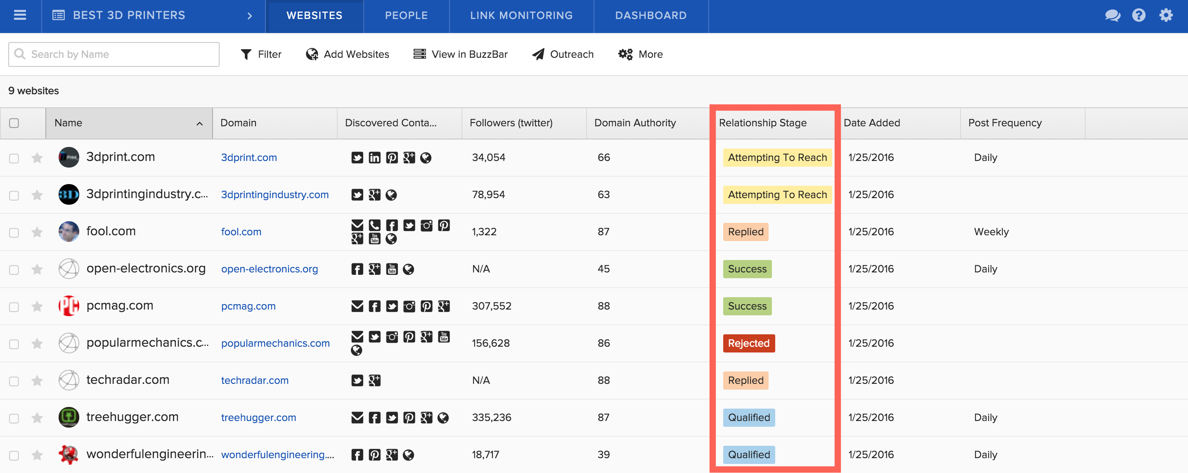Click LinkedIn contact icon for 3dprint.com

(374, 158)
